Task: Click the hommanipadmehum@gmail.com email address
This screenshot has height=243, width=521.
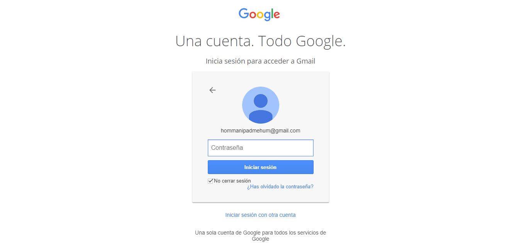Action: (x=261, y=131)
